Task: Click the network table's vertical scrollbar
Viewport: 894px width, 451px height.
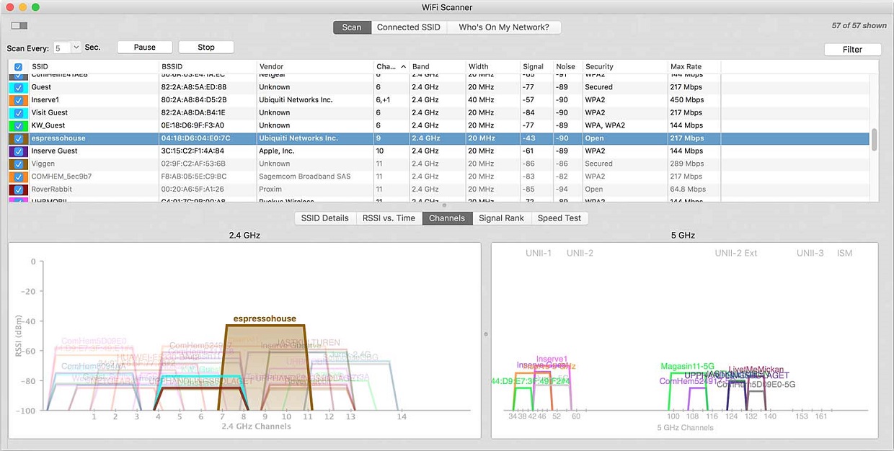Action: click(875, 139)
